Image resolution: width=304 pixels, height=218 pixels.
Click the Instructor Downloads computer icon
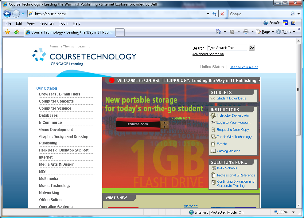(x=213, y=115)
